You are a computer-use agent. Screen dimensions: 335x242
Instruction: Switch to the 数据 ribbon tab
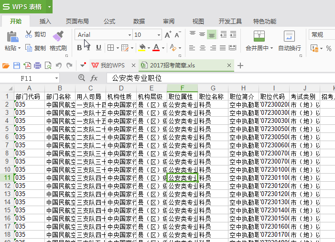tap(139, 22)
